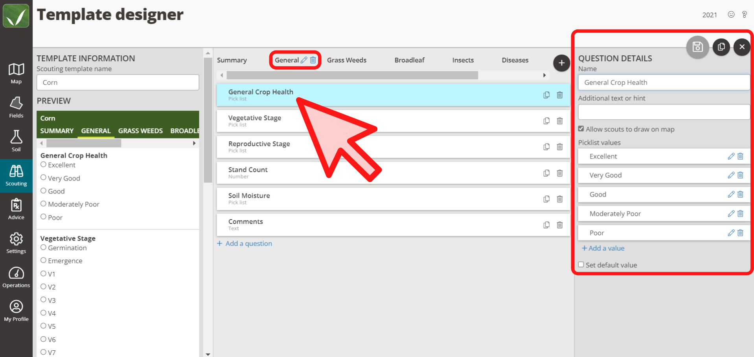Delete the Stand Count question
This screenshot has width=754, height=357.
[x=560, y=173]
